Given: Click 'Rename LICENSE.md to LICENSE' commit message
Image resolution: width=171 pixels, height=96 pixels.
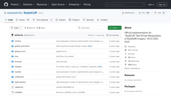Looking at the screenshot, I should [71, 92].
